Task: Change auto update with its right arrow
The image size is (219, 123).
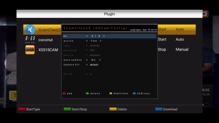Action: 100,60
